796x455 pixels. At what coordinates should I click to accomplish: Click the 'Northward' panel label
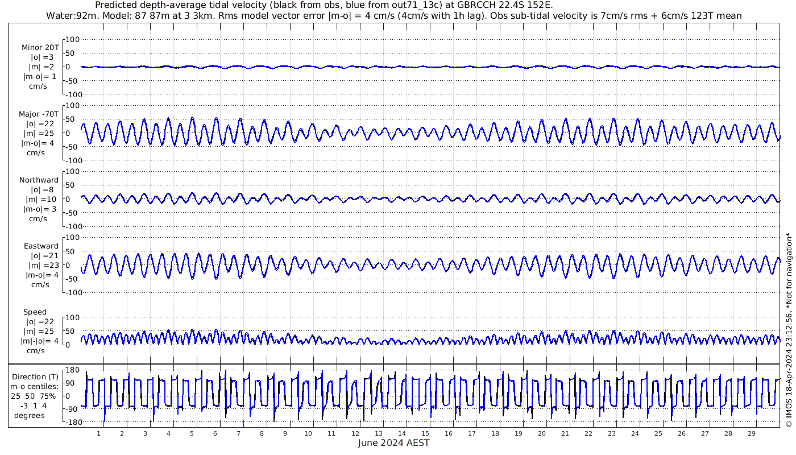coord(39,180)
